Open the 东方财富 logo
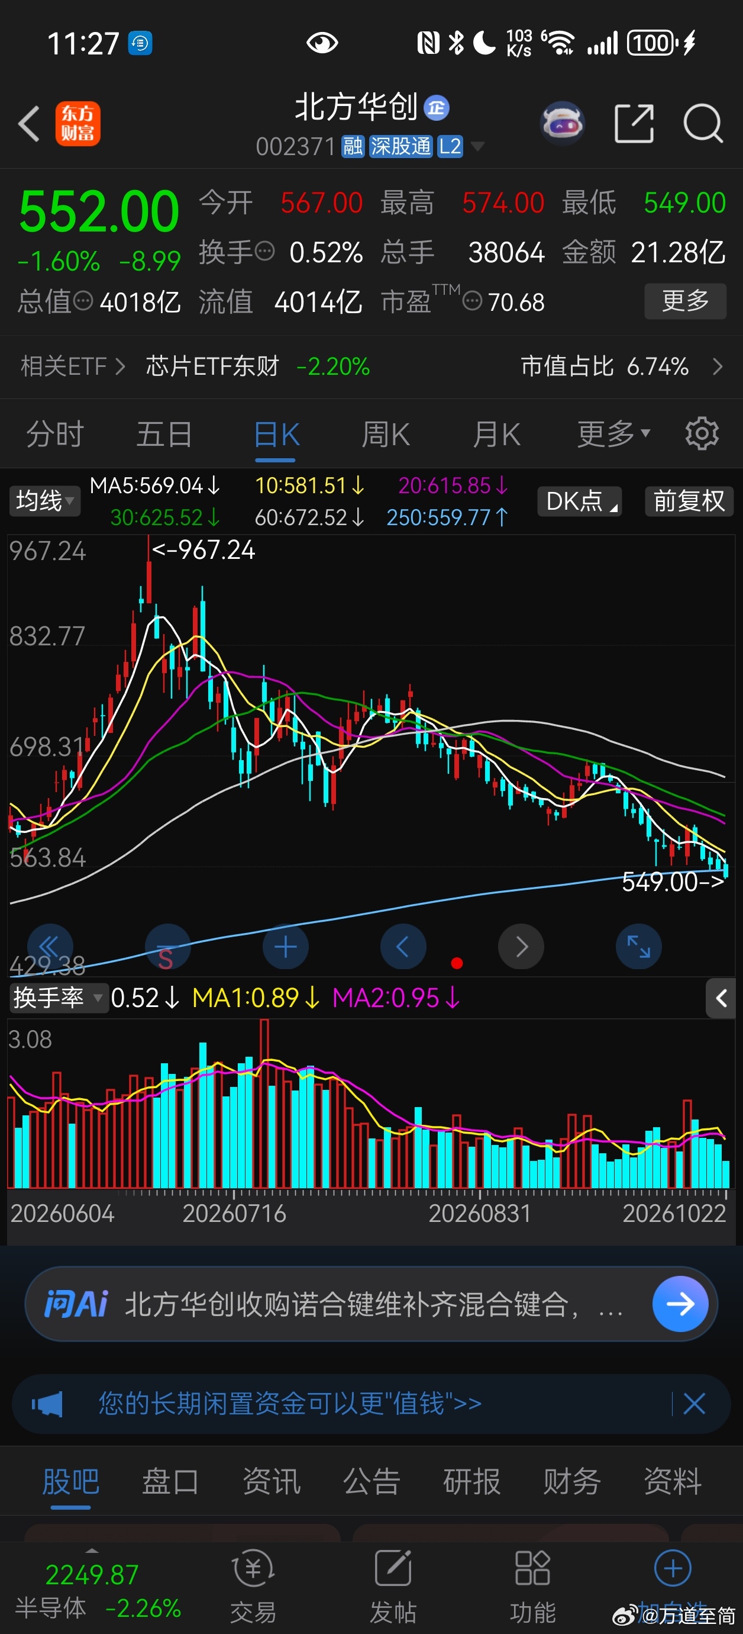The image size is (743, 1634). point(77,124)
